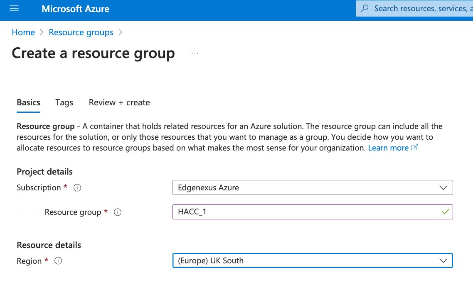
Task: Click the Project details heading
Action: (x=44, y=172)
